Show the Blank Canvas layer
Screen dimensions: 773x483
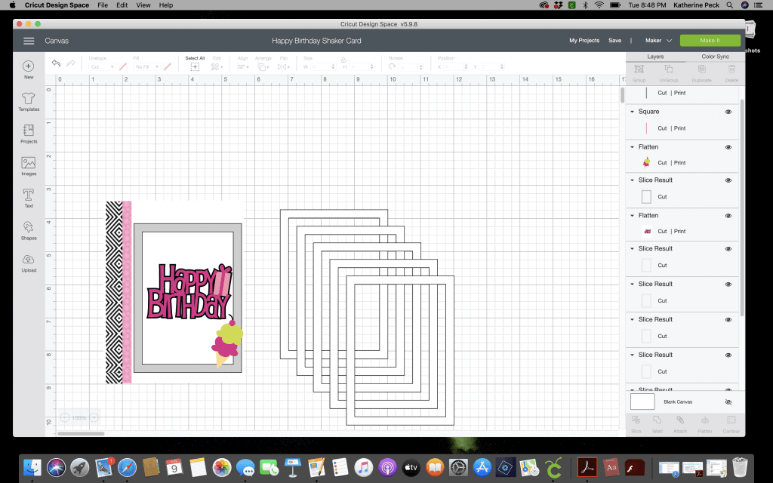pos(728,402)
